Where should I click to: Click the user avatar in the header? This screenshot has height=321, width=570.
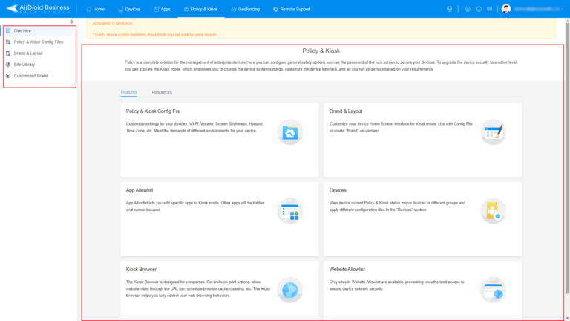click(506, 9)
